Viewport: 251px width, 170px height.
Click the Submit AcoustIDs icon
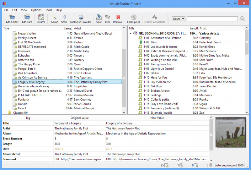[x=155, y=17]
